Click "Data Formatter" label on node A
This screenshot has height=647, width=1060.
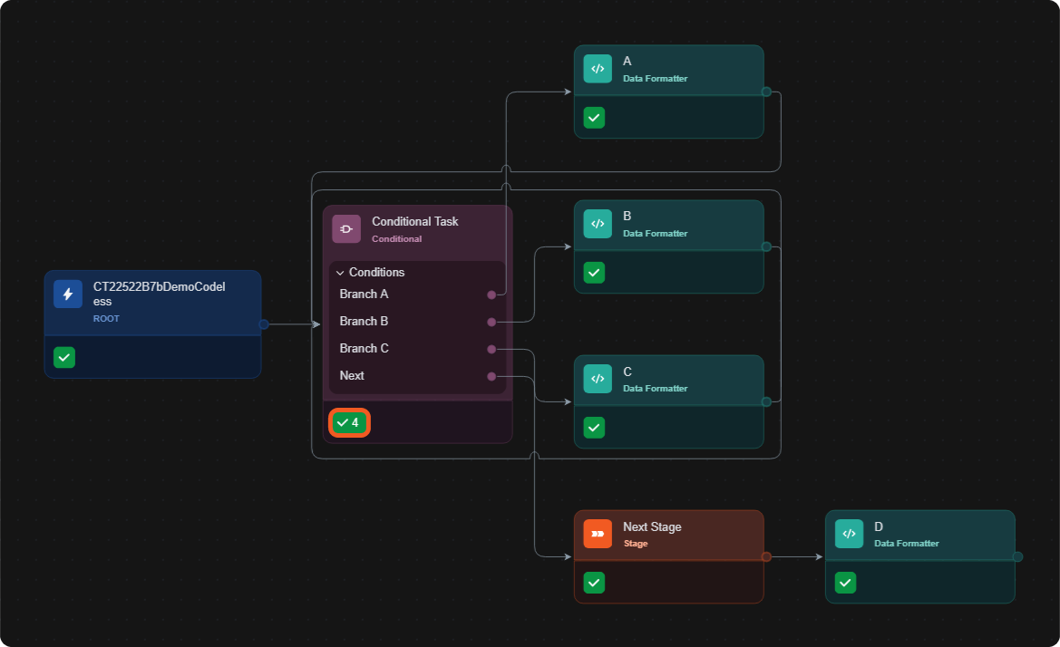point(655,78)
